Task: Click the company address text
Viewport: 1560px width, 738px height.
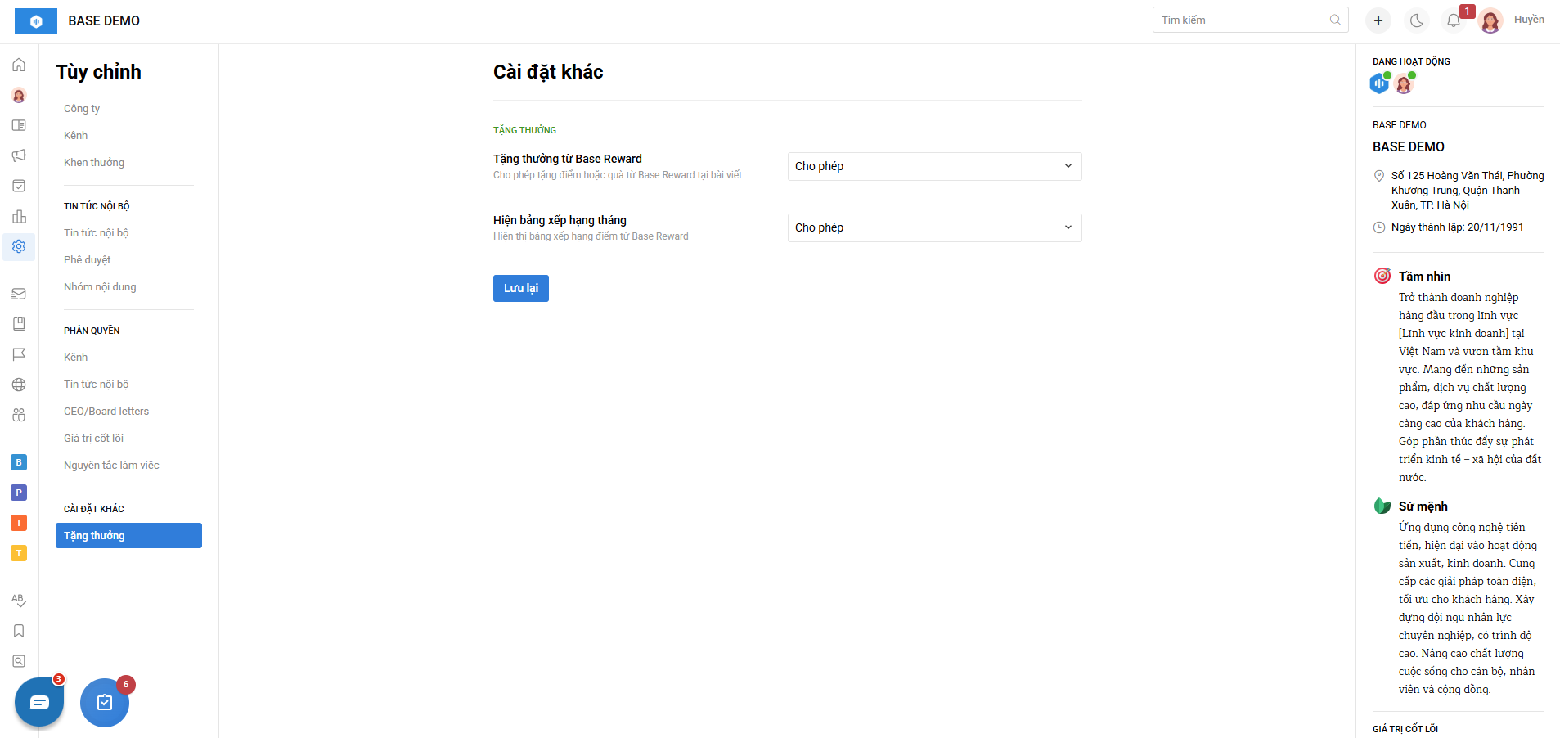Action: coord(1468,191)
